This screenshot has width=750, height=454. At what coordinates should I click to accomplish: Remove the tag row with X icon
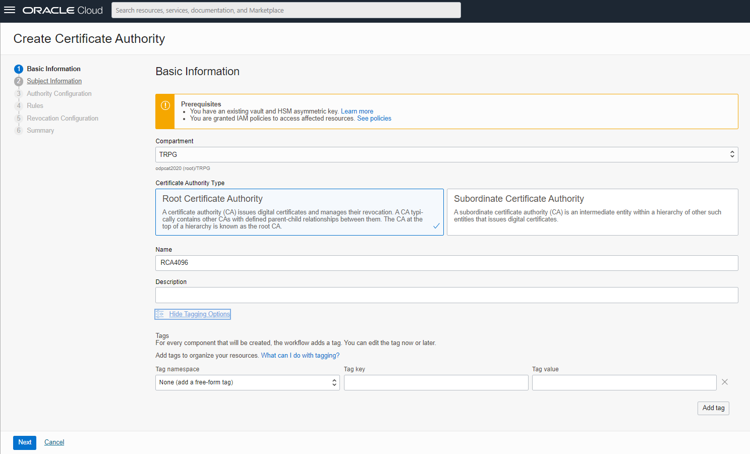[x=725, y=382]
